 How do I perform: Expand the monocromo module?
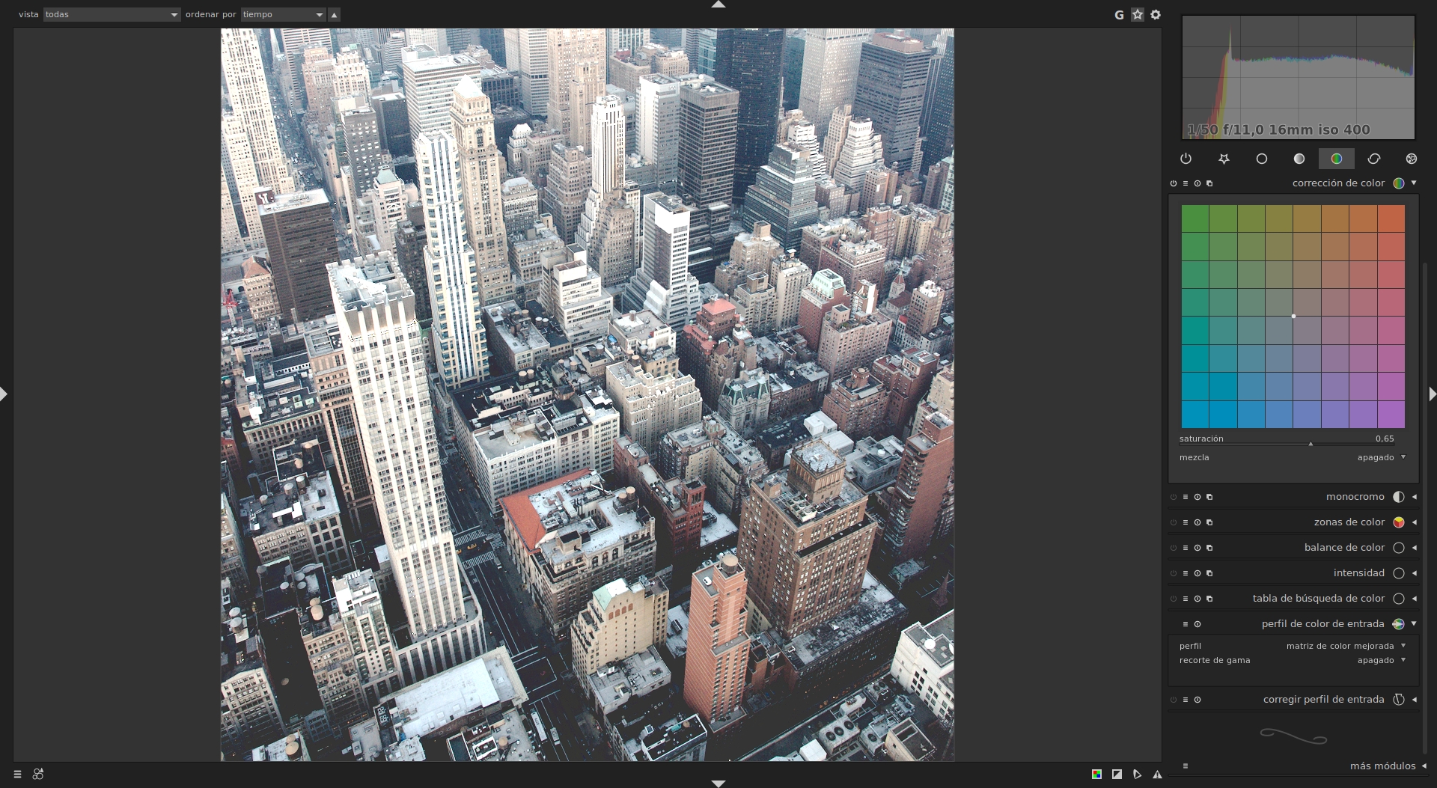[1414, 497]
